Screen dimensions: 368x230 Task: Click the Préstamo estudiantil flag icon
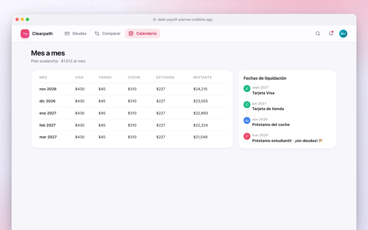[247, 136]
